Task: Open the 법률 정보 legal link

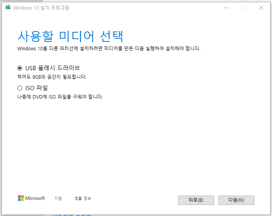Action: coord(83,198)
